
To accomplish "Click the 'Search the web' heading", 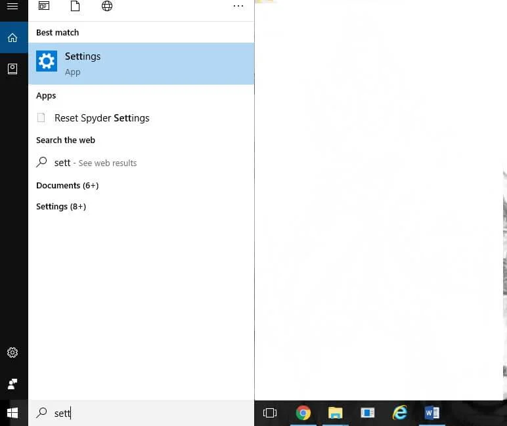I will tap(66, 140).
